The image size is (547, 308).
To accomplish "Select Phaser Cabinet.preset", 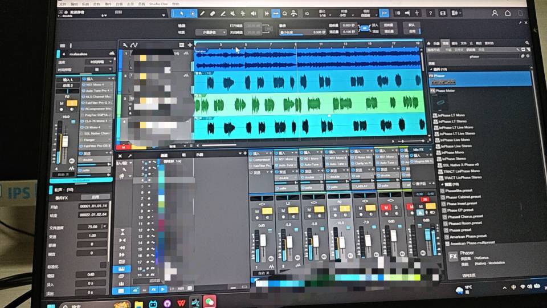I will click(x=461, y=197).
